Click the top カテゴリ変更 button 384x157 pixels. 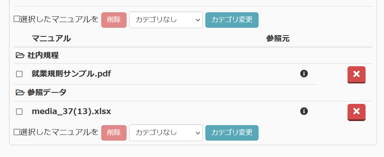click(232, 20)
